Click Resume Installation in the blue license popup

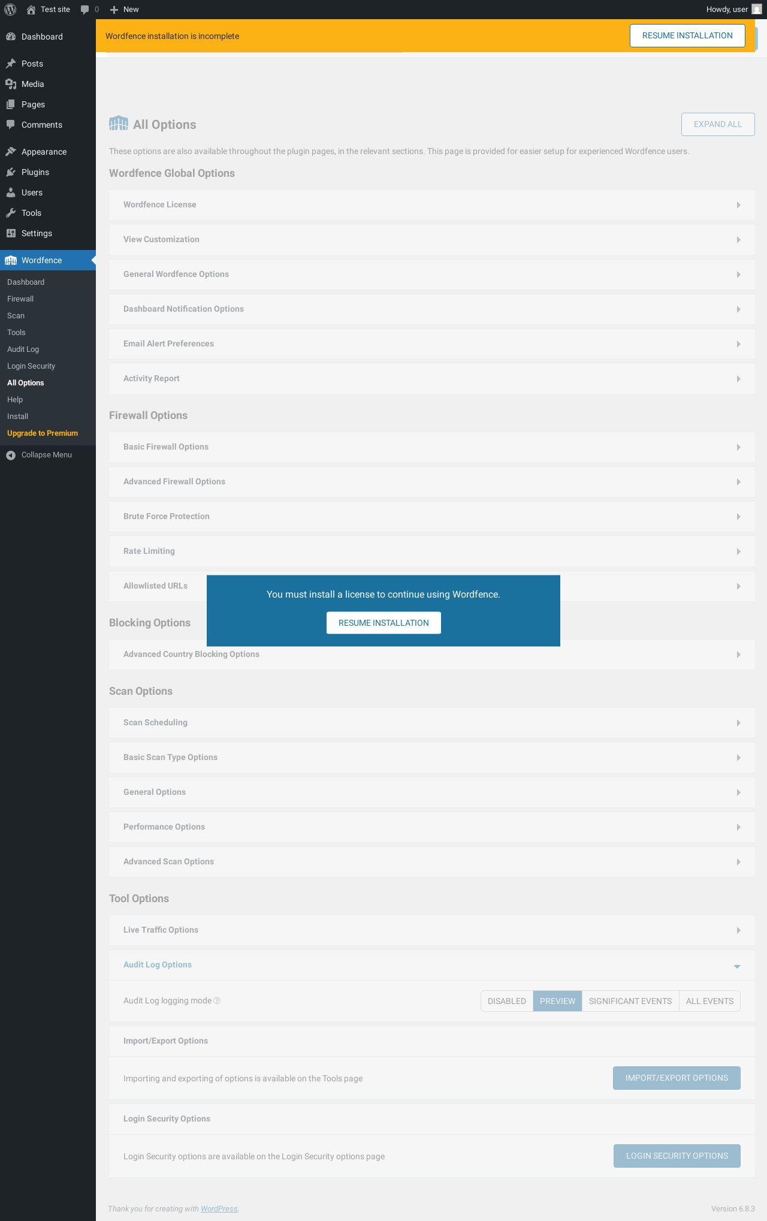(x=383, y=623)
